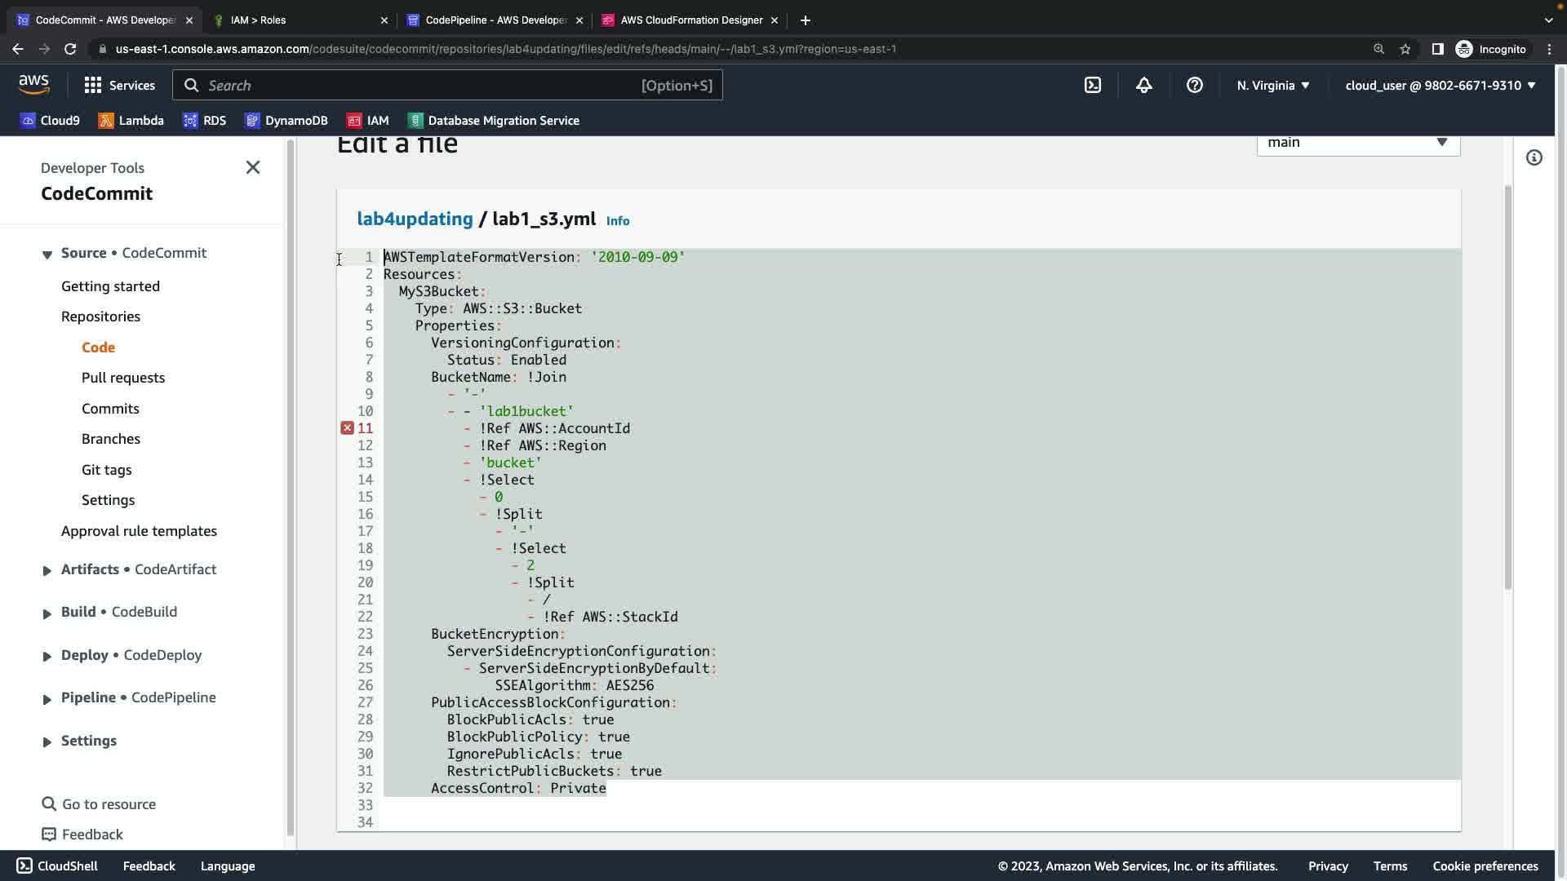
Task: Expand the Pipeline CodePipeline section
Action: (x=47, y=698)
